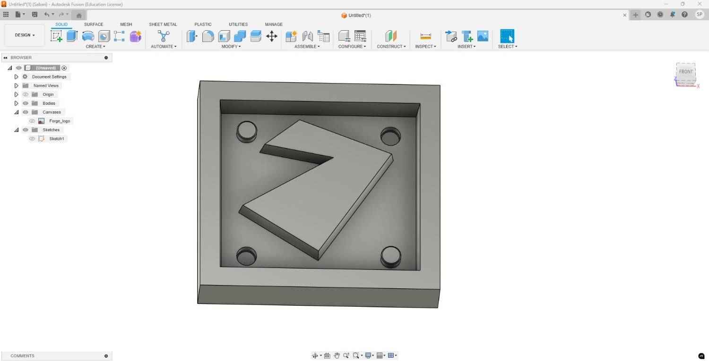Viewport: 709px width, 361px height.
Task: Expand the Document Settings node
Action: tap(16, 77)
